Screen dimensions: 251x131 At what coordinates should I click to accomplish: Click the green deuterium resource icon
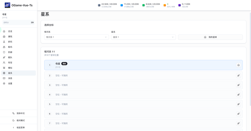144,5
